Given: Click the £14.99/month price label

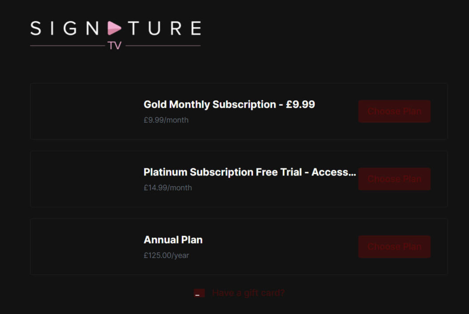Looking at the screenshot, I should [168, 187].
